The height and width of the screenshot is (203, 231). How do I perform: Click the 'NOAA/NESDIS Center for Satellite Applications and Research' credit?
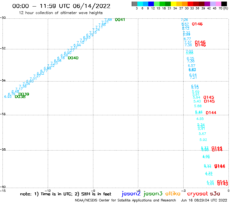[x=125, y=200]
